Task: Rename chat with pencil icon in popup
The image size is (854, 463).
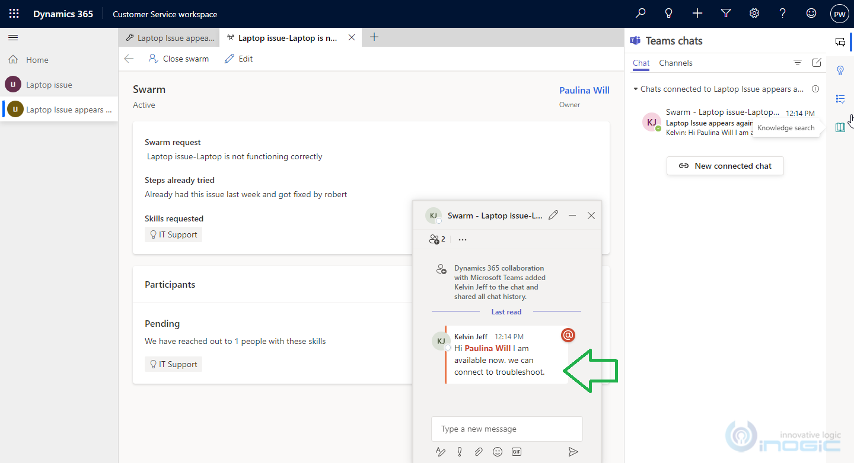Action: click(x=553, y=216)
